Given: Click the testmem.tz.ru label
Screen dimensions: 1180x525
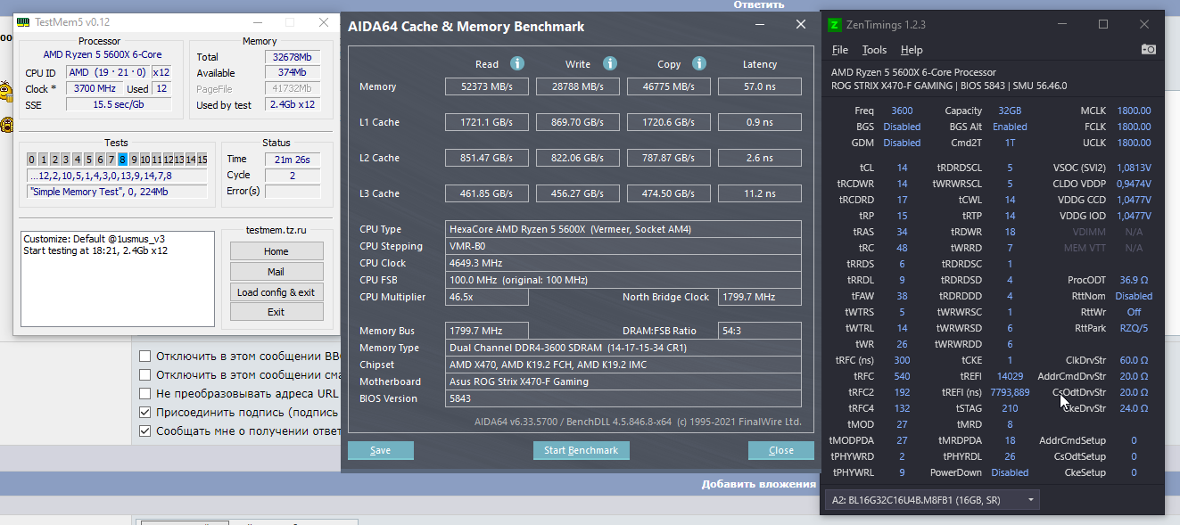Looking at the screenshot, I should pyautogui.click(x=276, y=230).
